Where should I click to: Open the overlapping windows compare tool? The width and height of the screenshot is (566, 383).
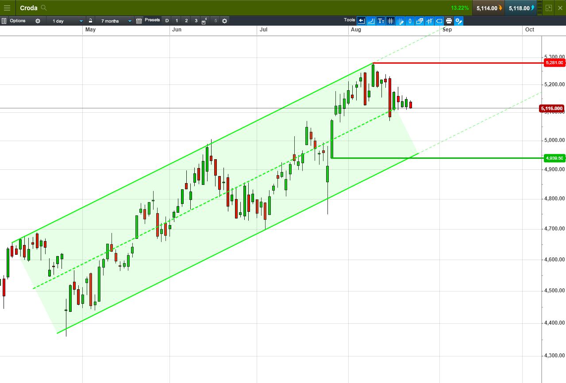[x=420, y=21]
